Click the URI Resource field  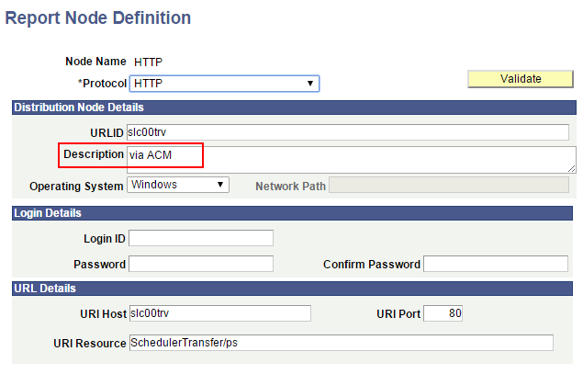point(342,343)
